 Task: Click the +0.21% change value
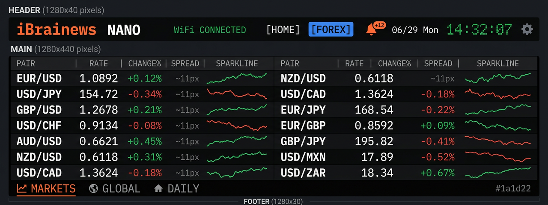(145, 110)
